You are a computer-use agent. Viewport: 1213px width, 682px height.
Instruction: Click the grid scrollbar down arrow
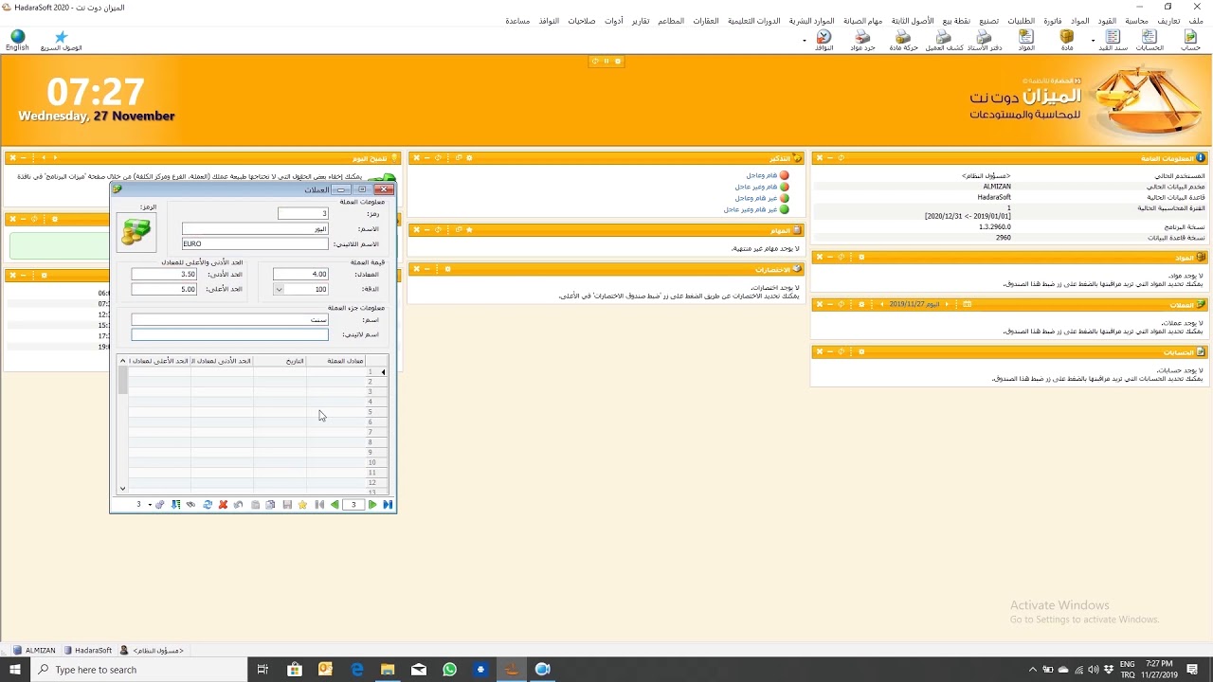tap(122, 489)
